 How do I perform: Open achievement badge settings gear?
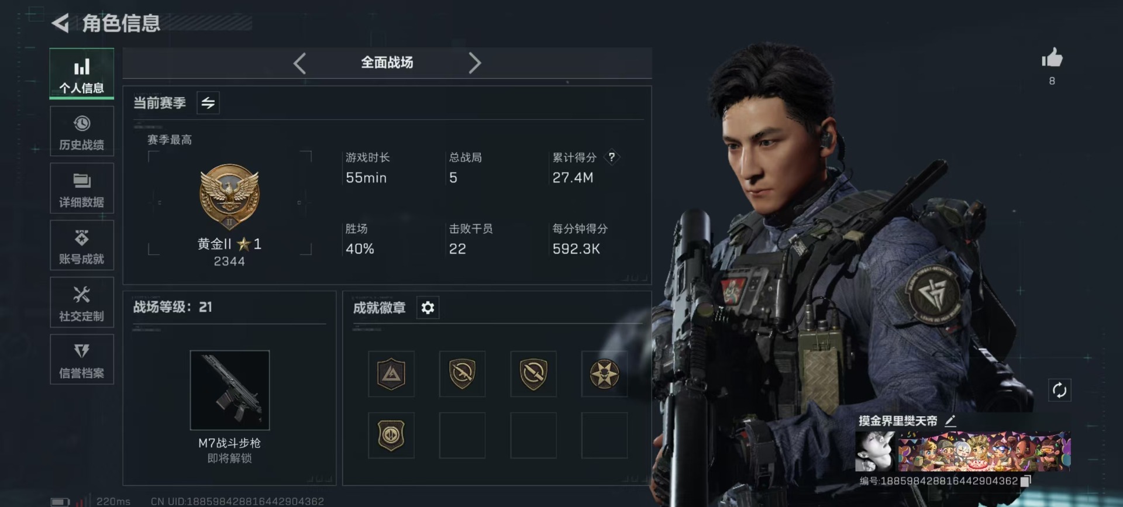coord(428,308)
